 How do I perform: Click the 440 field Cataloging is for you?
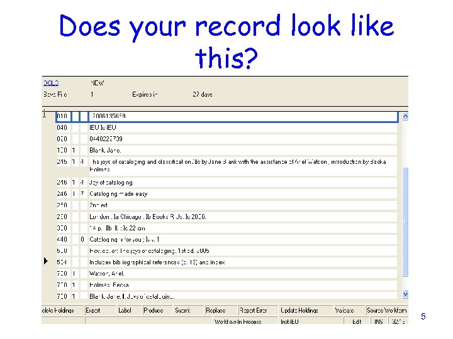tap(243, 240)
